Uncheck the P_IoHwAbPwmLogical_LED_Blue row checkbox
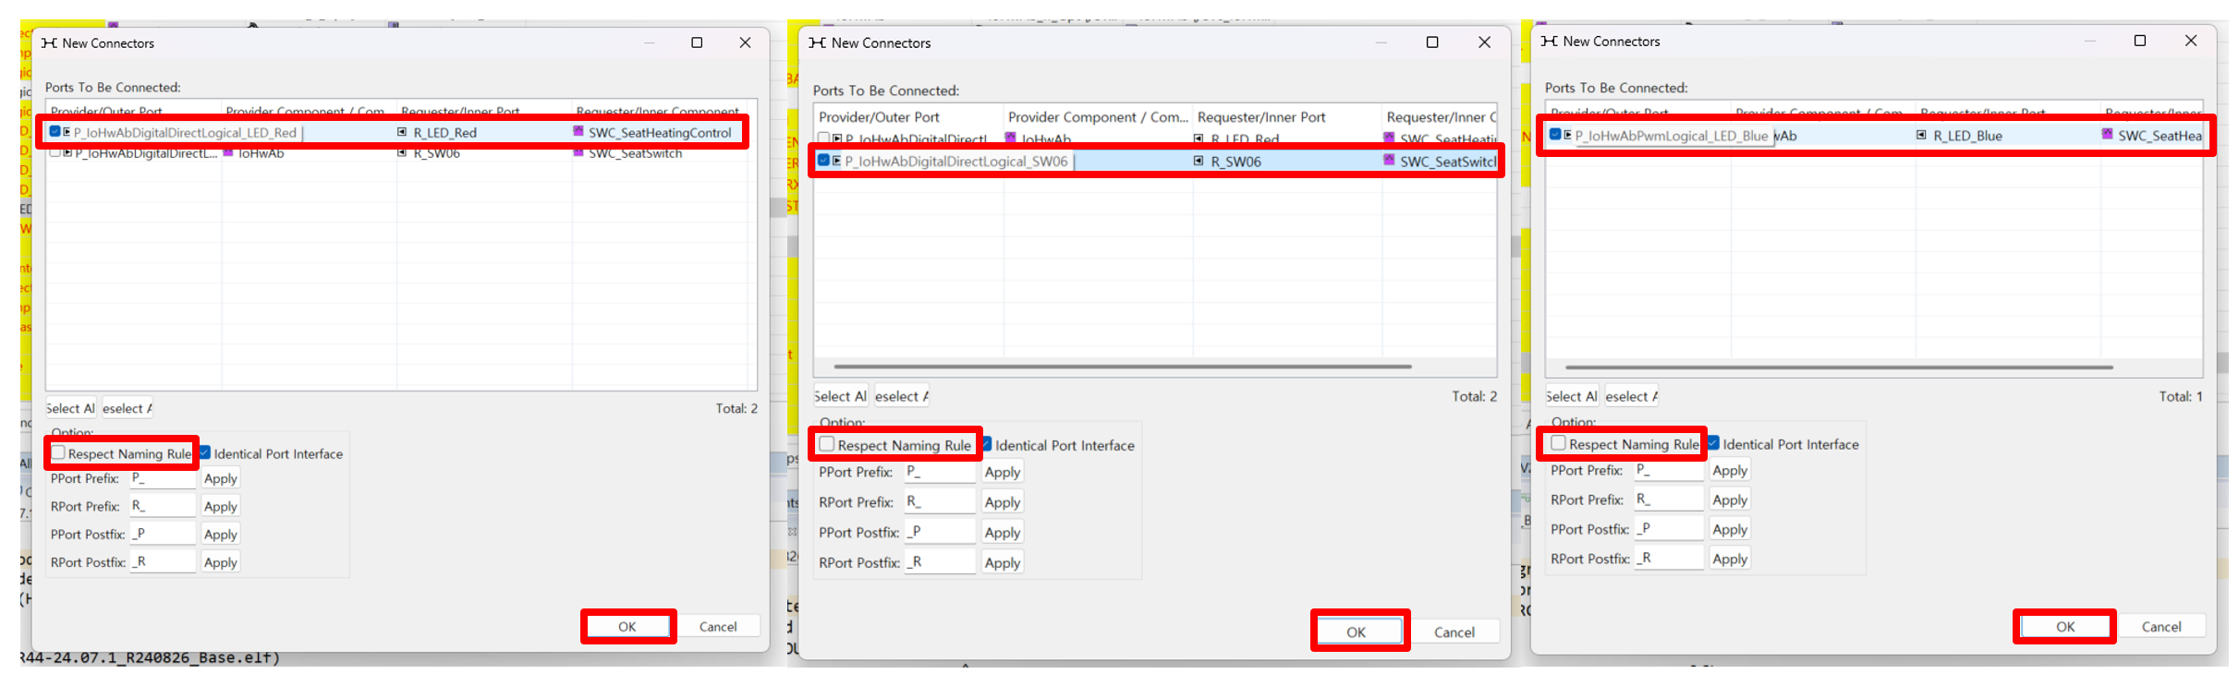This screenshot has height=674, width=2239. click(1555, 135)
